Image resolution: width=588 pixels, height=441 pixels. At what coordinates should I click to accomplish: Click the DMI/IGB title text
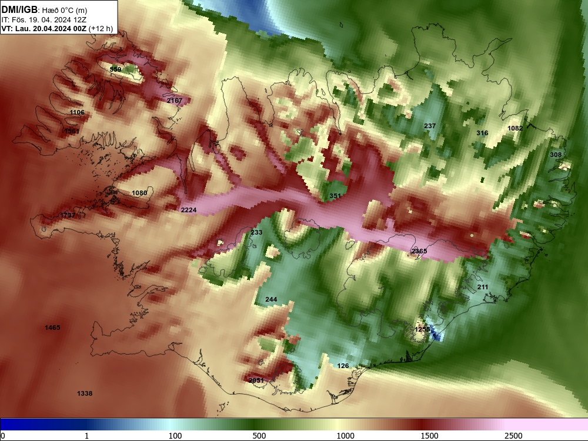pos(19,10)
